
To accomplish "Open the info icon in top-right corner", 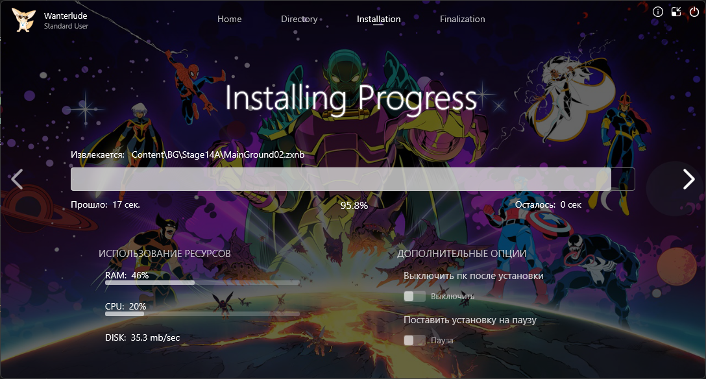I will coord(657,12).
